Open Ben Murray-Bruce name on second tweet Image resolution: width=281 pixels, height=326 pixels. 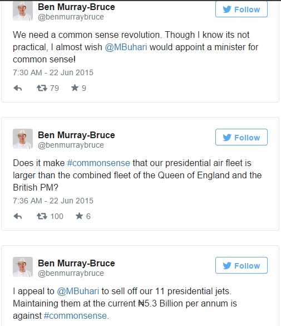76,135
